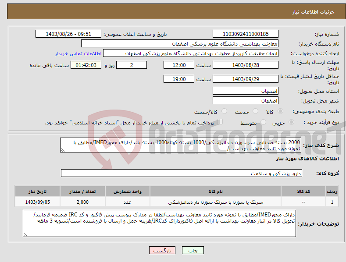Click the print button چاپ
Viewport: 346px width, 262px height.
[193, 250]
